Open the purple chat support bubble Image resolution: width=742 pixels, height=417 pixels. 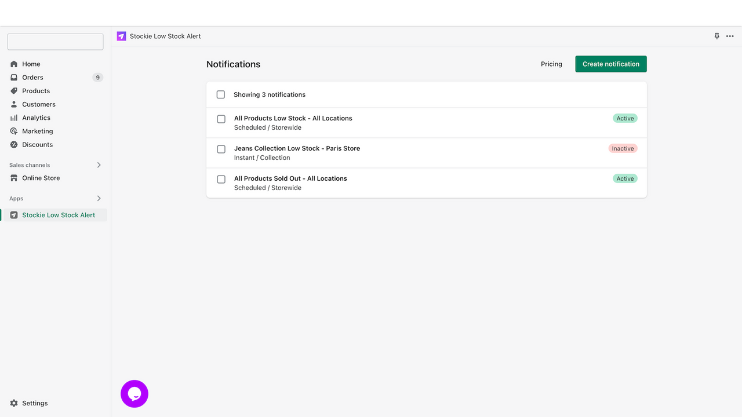[x=134, y=394]
